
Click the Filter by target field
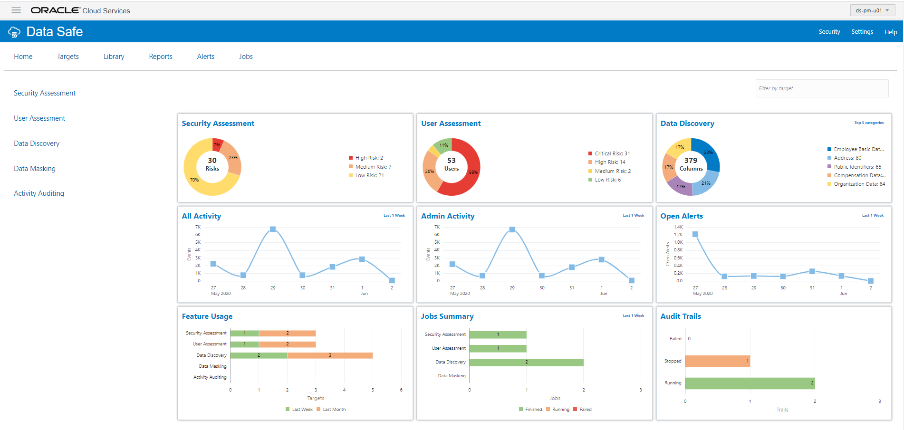pyautogui.click(x=821, y=88)
